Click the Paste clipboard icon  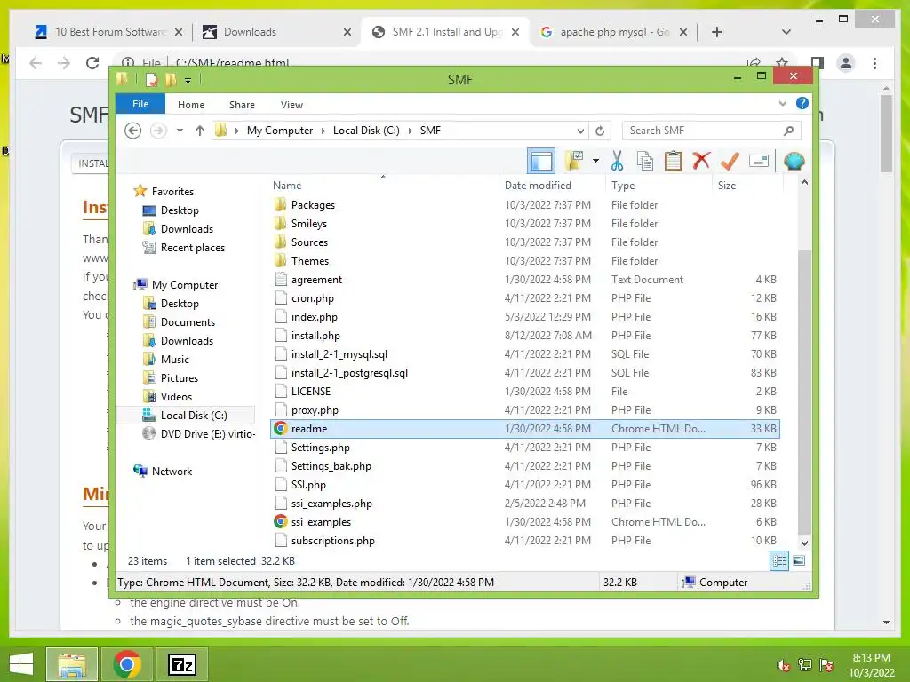[674, 162]
